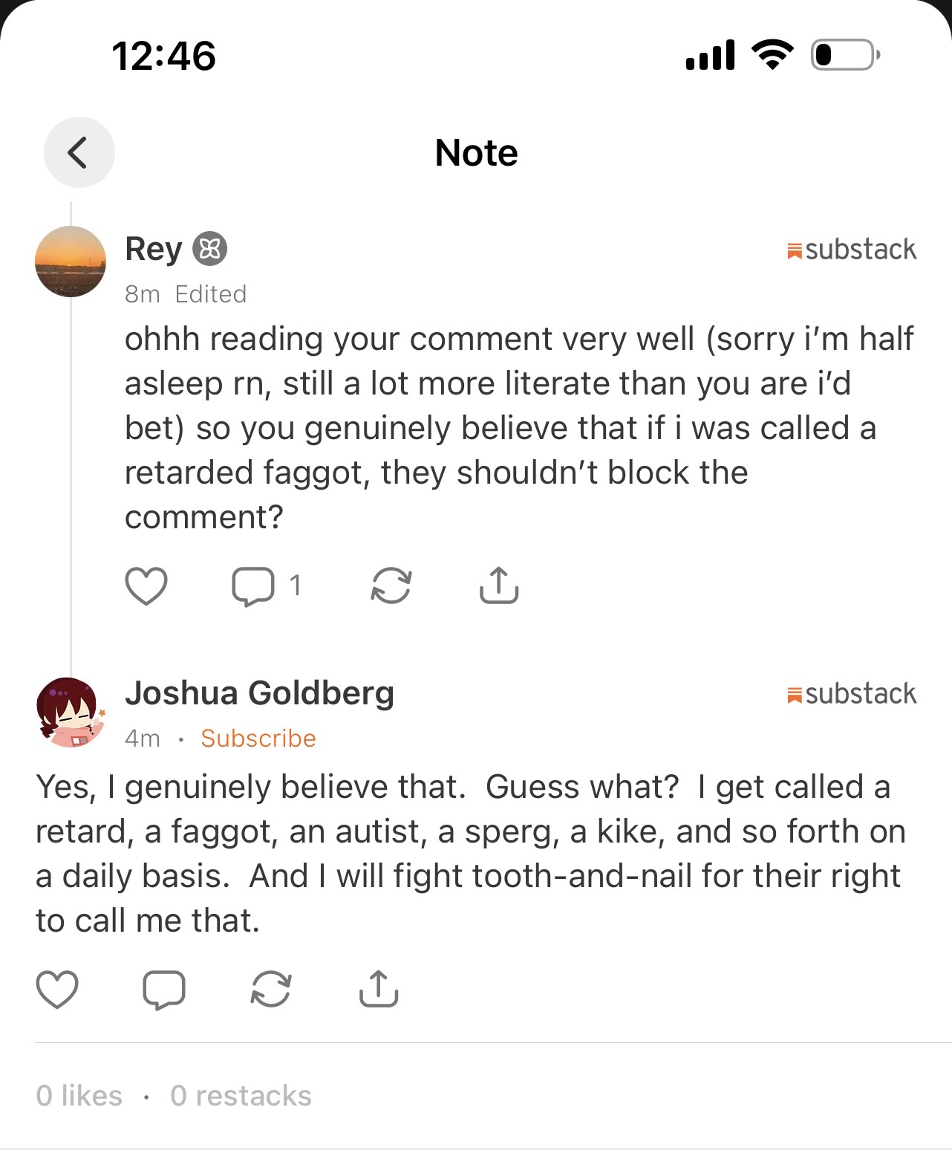Like Joshua Goldberg's reply
Image resolution: width=952 pixels, height=1165 pixels.
click(57, 989)
